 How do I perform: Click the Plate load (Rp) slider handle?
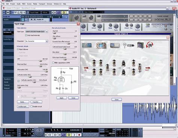[x=41, y=66]
